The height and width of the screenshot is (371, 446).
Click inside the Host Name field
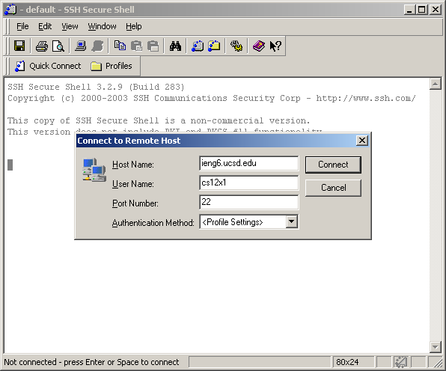click(x=249, y=163)
